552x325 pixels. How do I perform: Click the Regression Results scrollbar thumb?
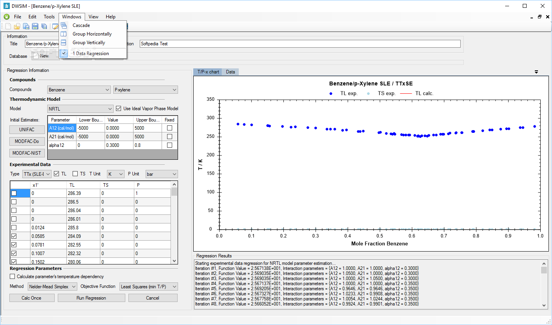point(544,270)
